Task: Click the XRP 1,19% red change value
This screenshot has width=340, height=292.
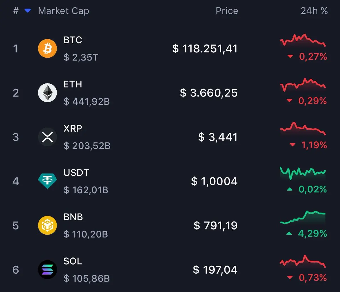Action: (x=314, y=145)
